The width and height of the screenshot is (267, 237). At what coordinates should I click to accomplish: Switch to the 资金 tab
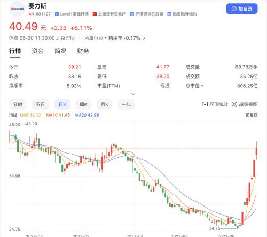tap(37, 51)
